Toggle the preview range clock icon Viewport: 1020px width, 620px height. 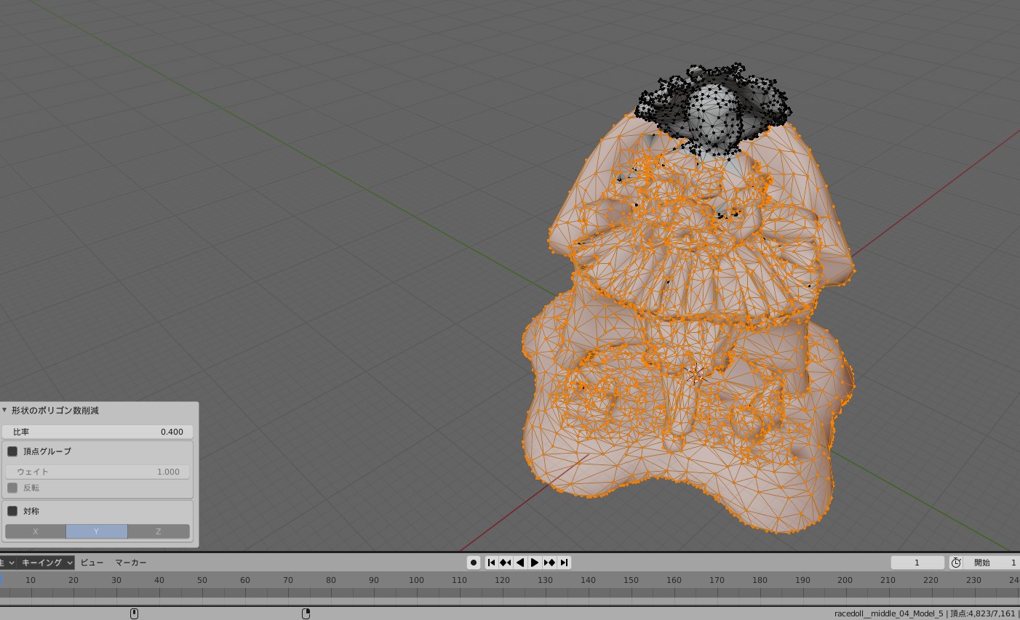pos(956,563)
